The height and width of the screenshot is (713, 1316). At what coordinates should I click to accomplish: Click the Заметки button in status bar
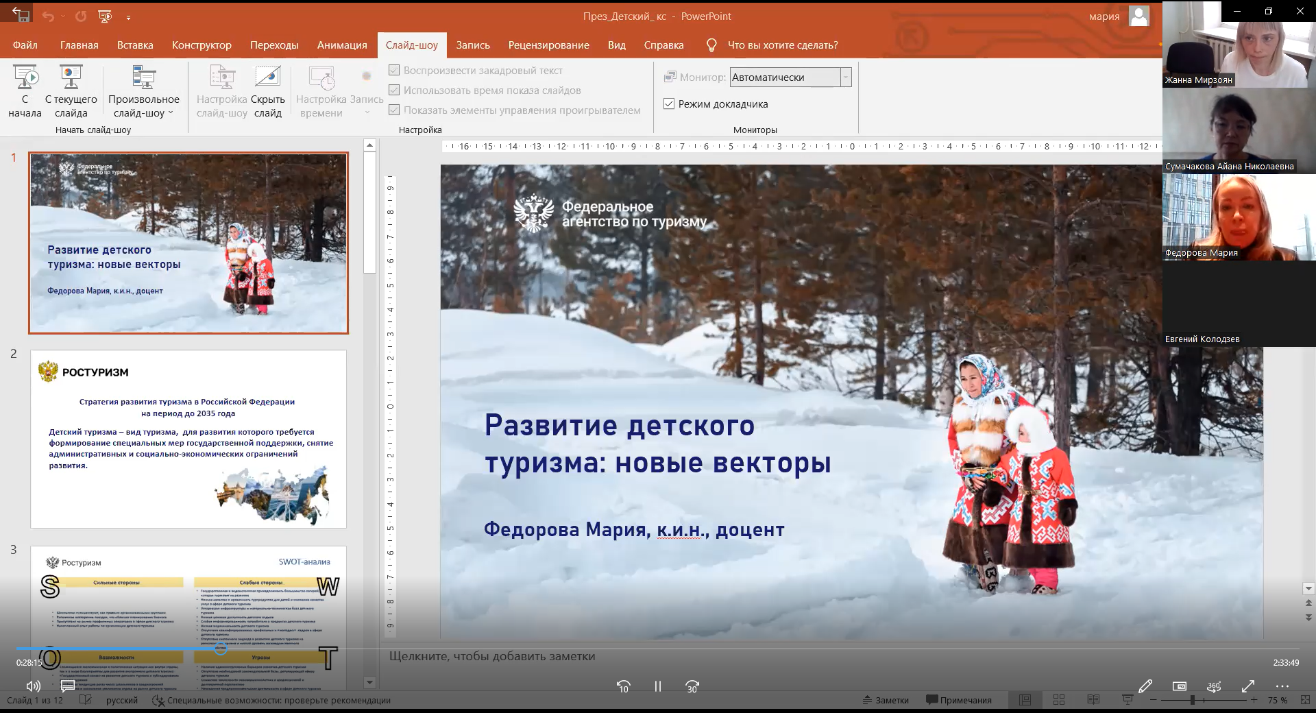(x=886, y=700)
